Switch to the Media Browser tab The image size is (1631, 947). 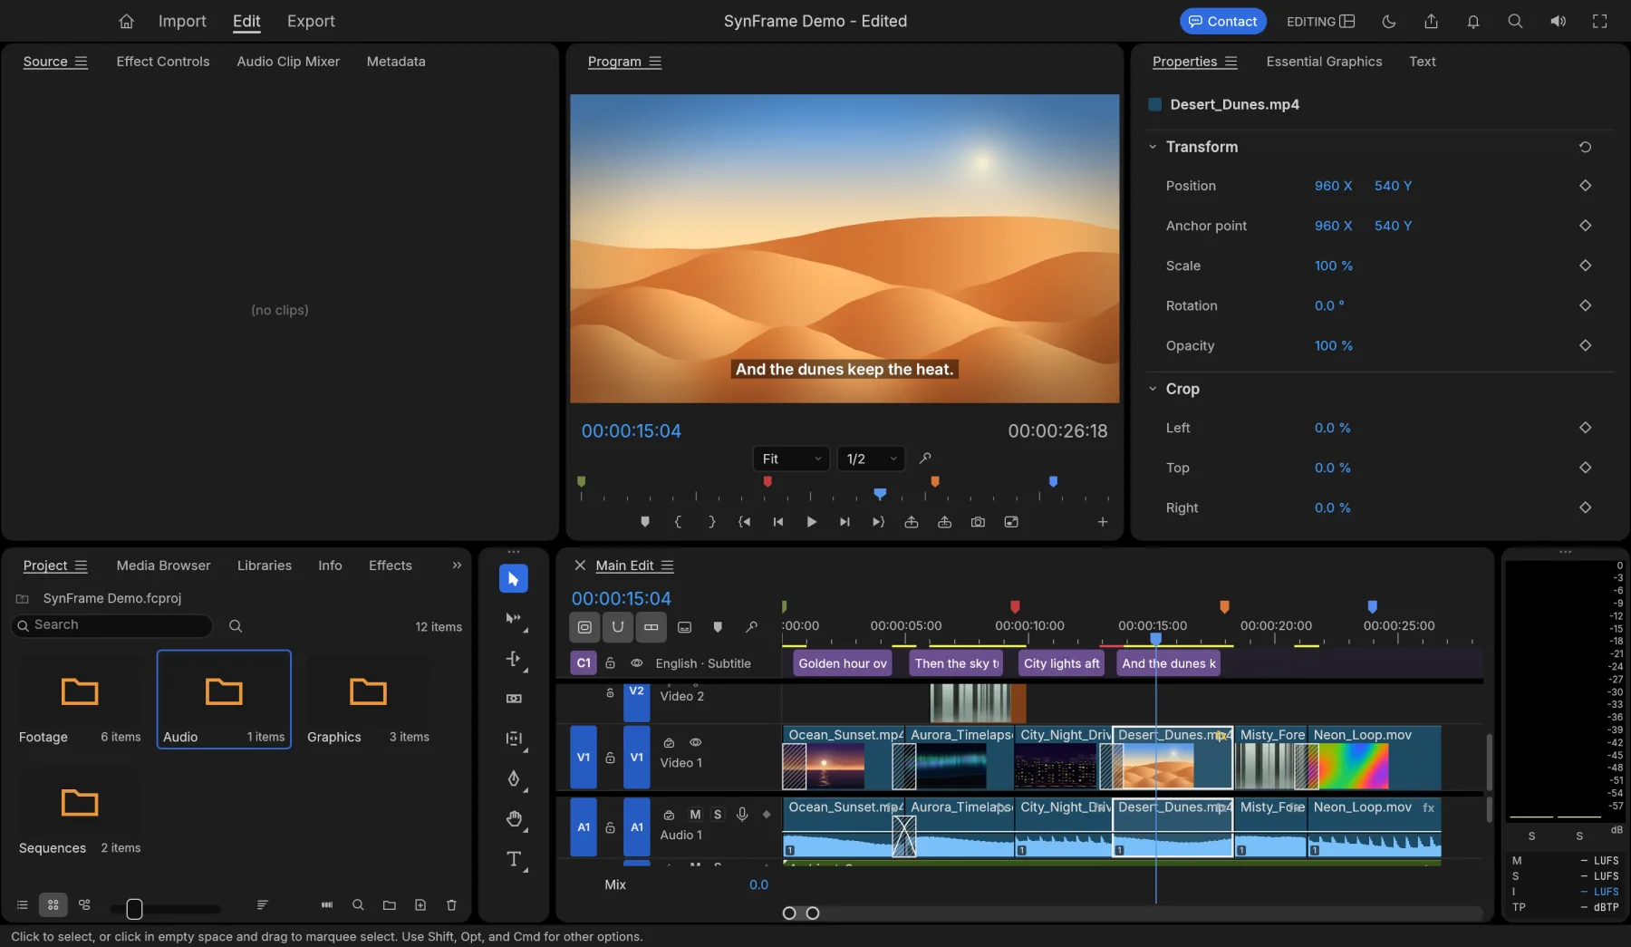point(163,565)
